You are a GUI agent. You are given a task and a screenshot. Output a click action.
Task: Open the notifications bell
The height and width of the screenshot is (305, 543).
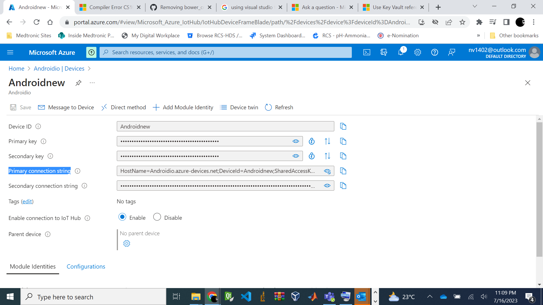[401, 52]
